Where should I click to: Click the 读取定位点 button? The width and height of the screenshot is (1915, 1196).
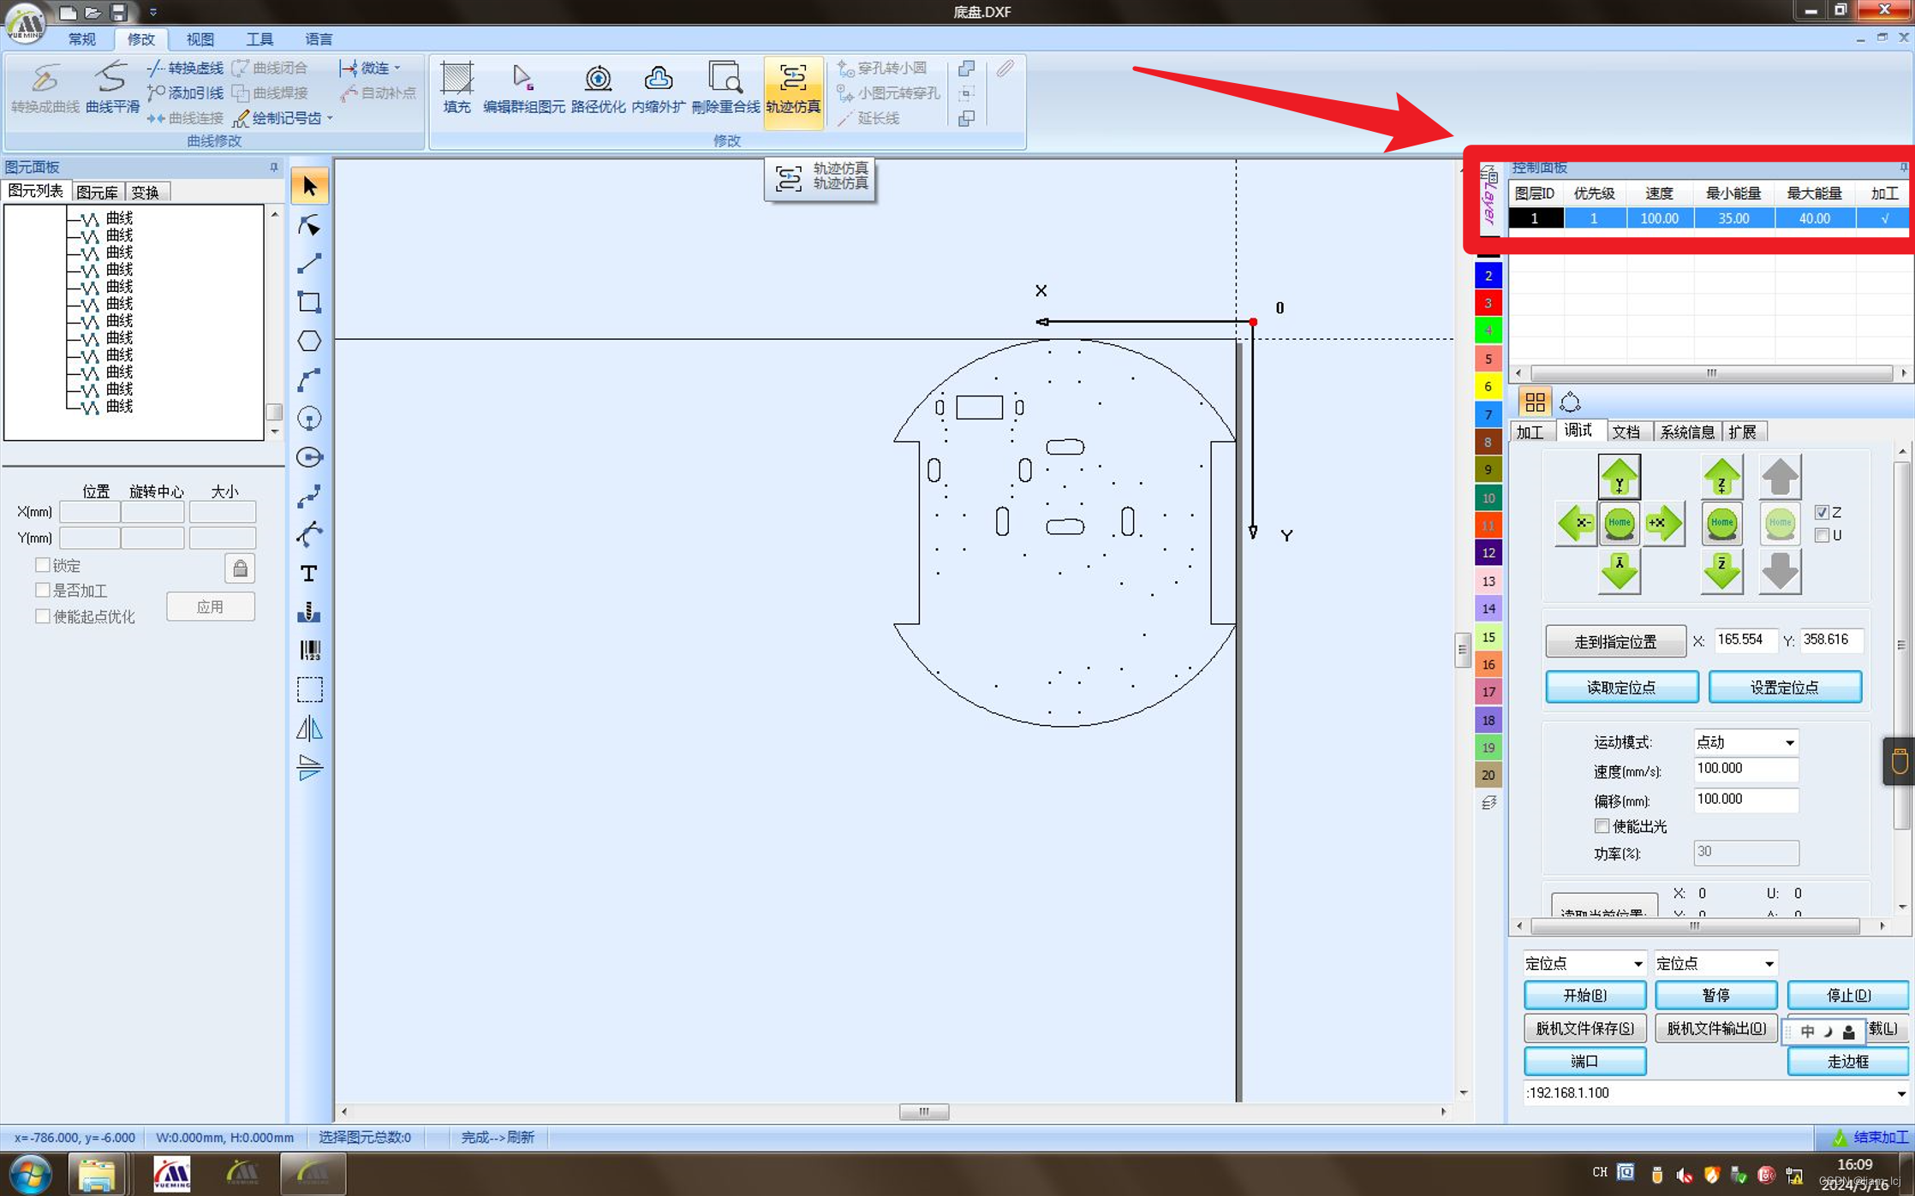1621,687
